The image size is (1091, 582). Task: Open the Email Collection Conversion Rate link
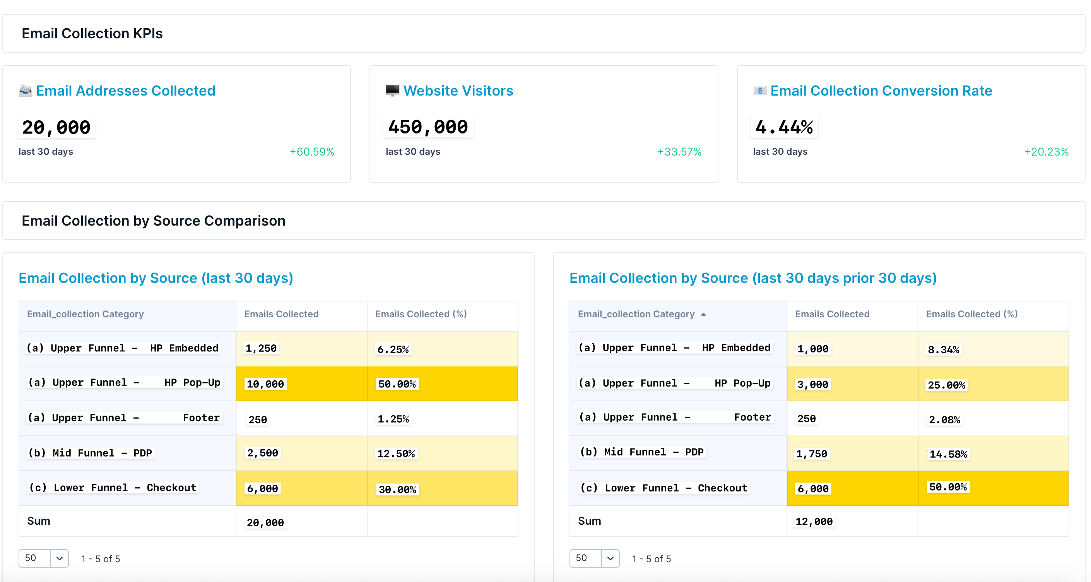881,91
